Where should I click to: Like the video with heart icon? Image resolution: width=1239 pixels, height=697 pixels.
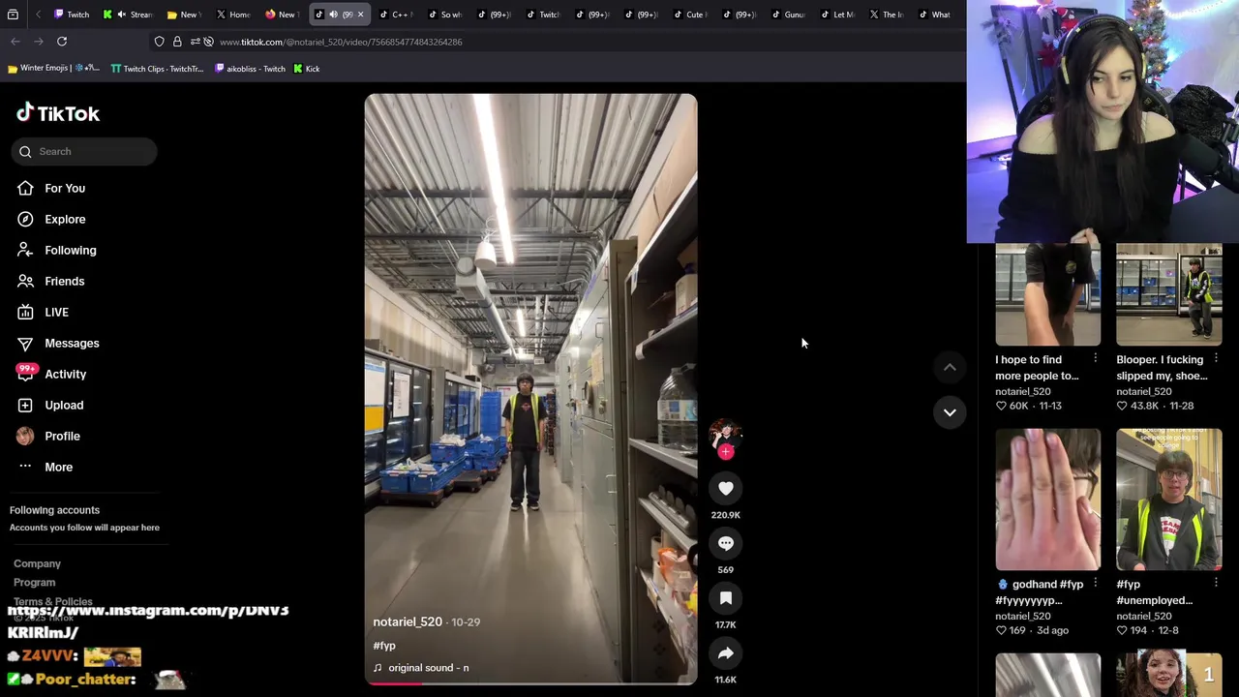(725, 489)
